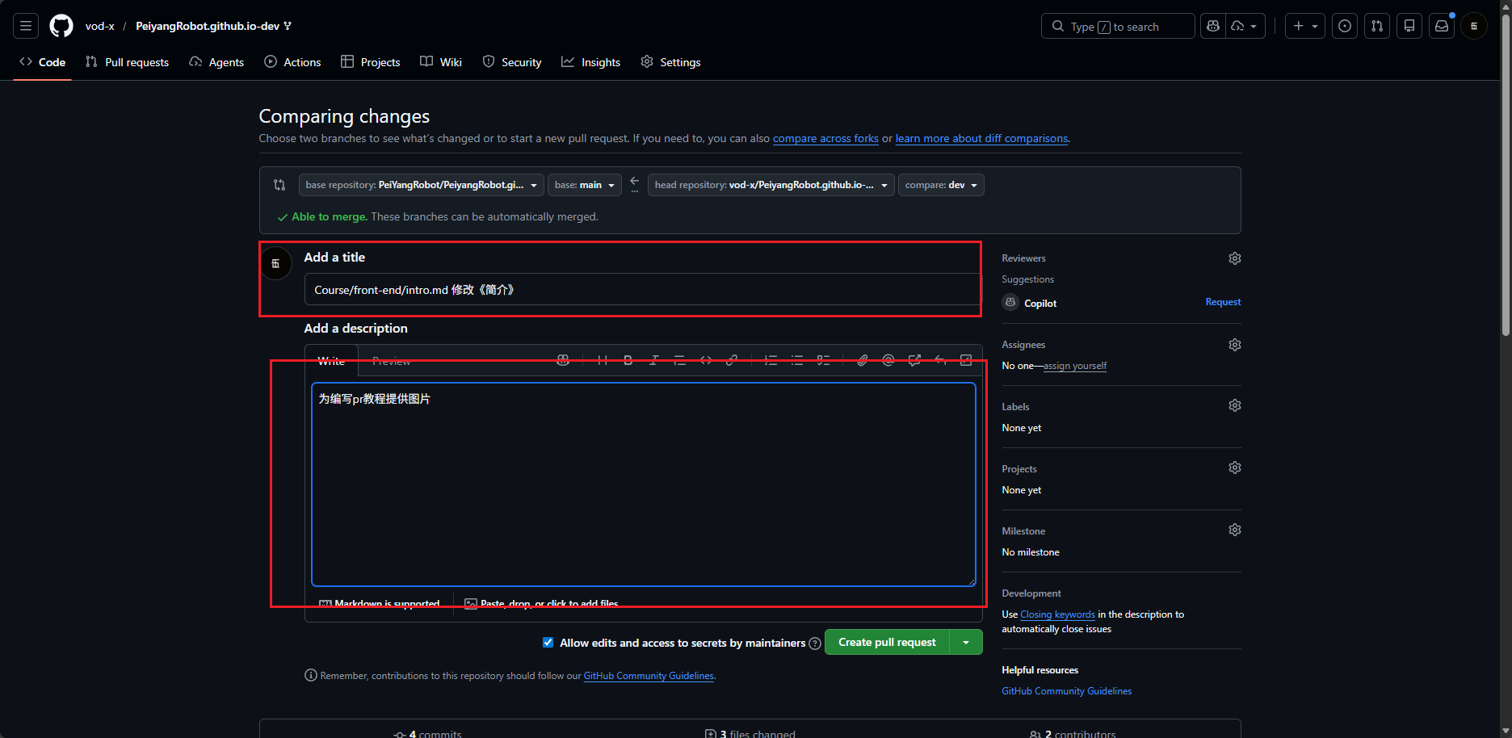Viewport: 1512px width, 738px height.
Task: Insert a numbered list
Action: (x=771, y=360)
